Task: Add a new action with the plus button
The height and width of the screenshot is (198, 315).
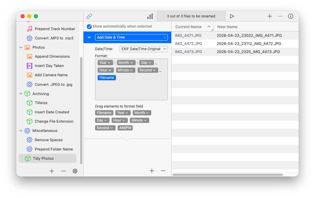Action: click(x=152, y=171)
